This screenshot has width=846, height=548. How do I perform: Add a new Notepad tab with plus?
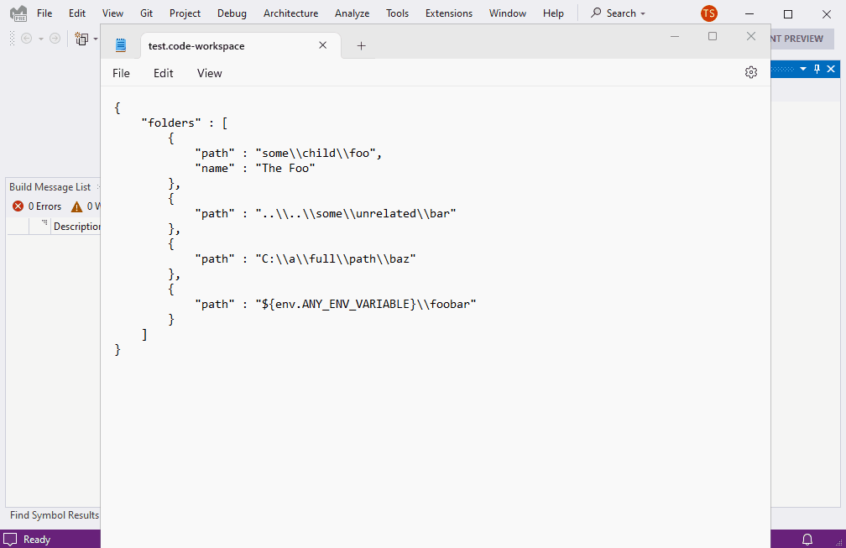pyautogui.click(x=361, y=45)
